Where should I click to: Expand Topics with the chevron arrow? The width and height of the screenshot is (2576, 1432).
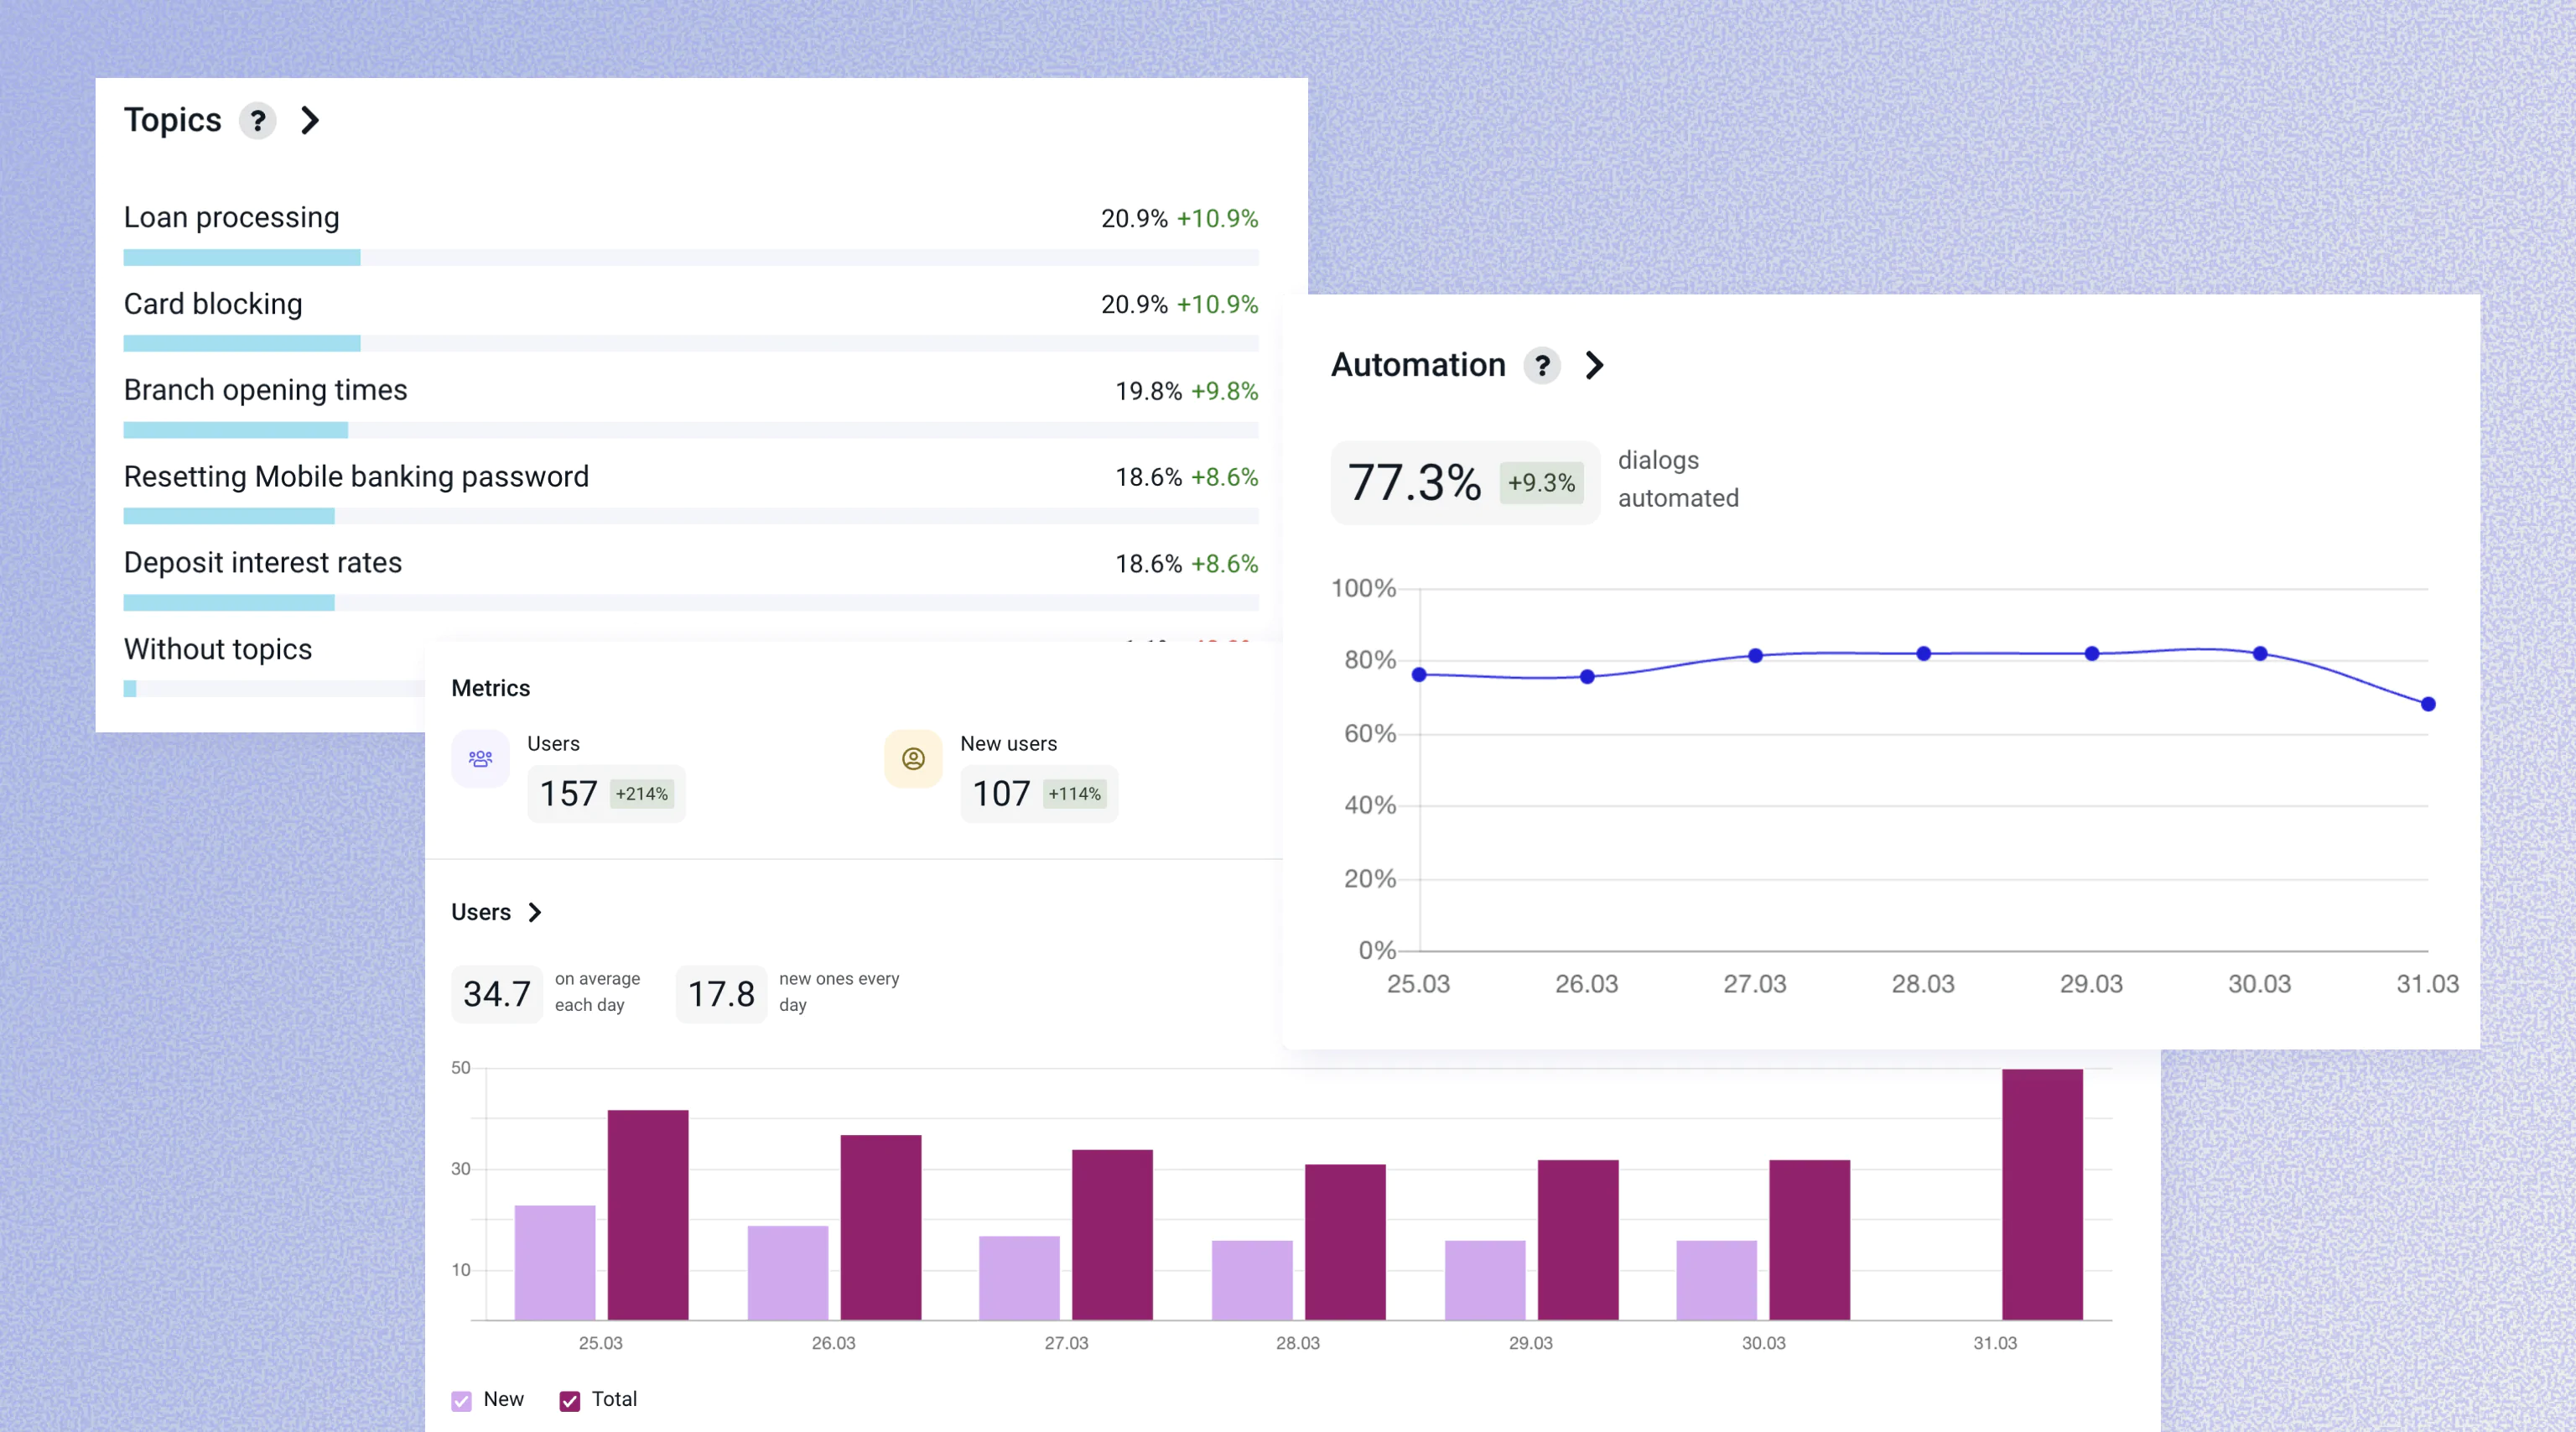[310, 121]
